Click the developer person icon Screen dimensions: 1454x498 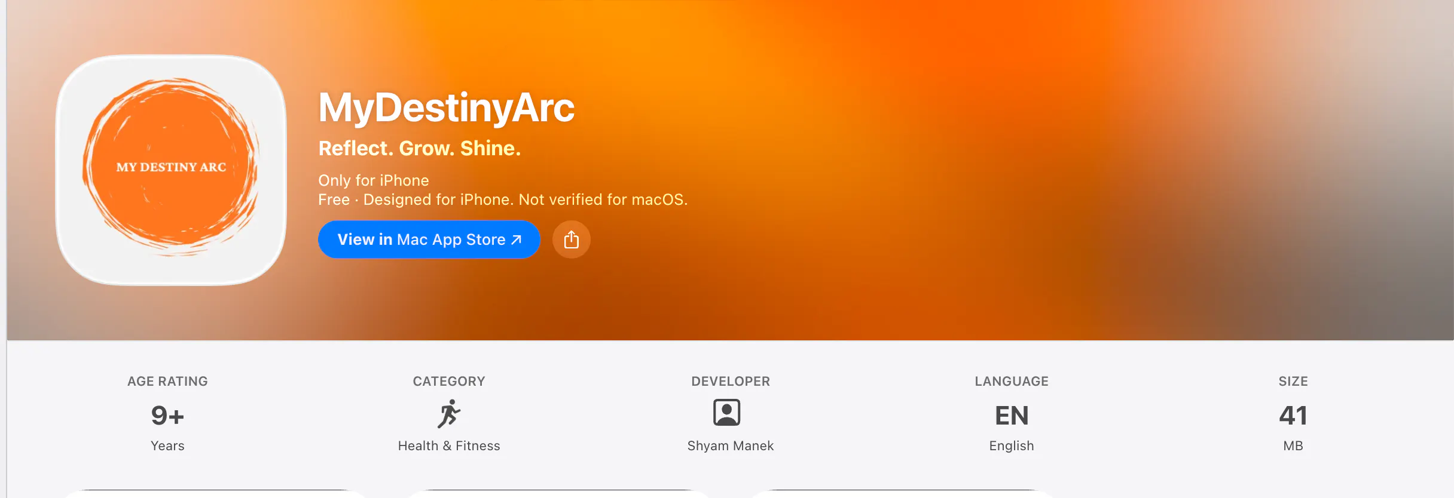tap(726, 413)
